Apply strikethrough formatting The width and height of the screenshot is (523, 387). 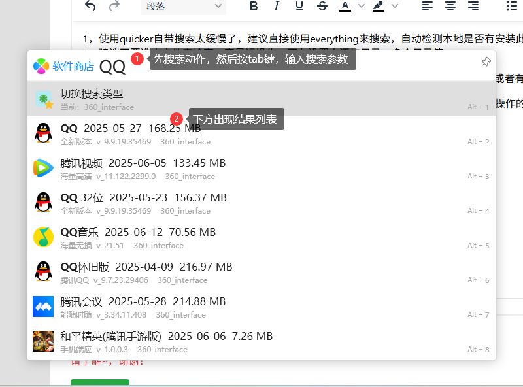click(322, 6)
